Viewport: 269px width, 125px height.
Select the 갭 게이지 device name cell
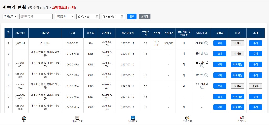(45, 43)
